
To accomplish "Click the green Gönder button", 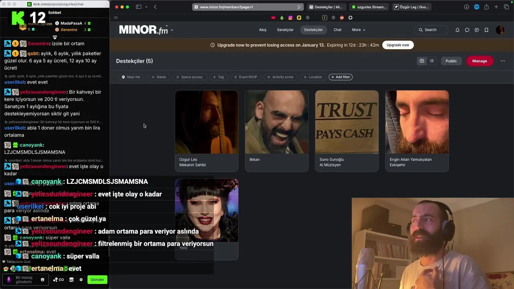I will coord(97,280).
